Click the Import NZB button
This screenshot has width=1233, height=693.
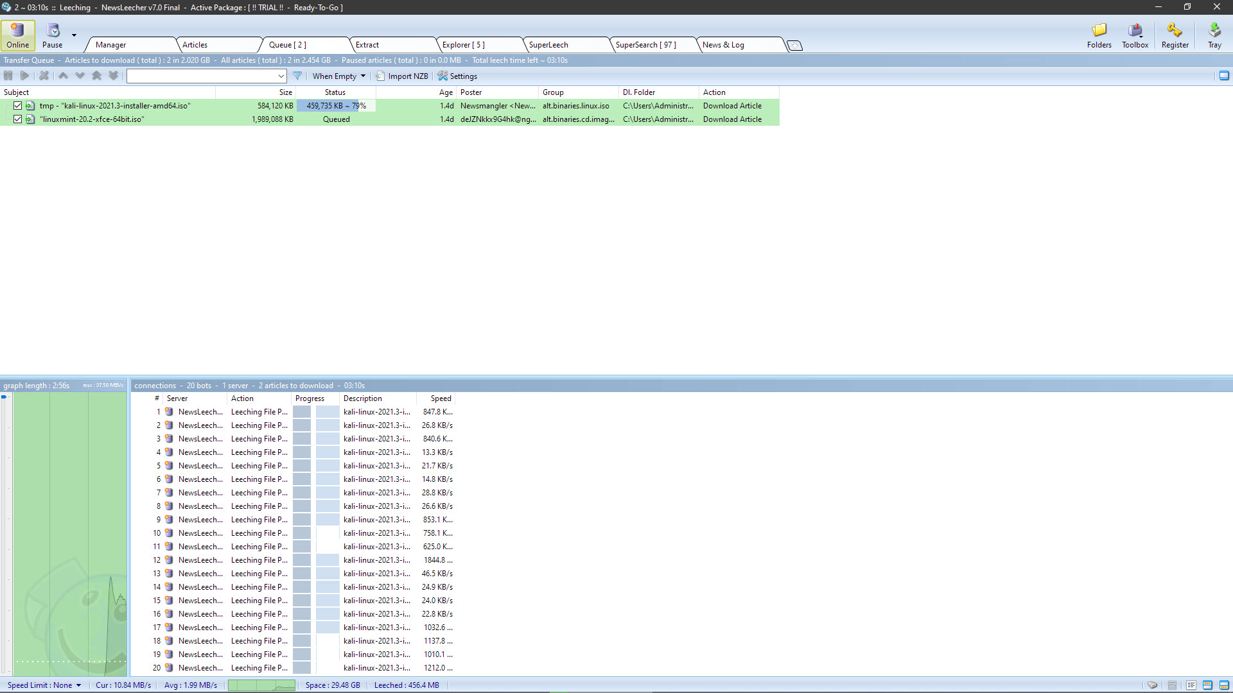[402, 76]
